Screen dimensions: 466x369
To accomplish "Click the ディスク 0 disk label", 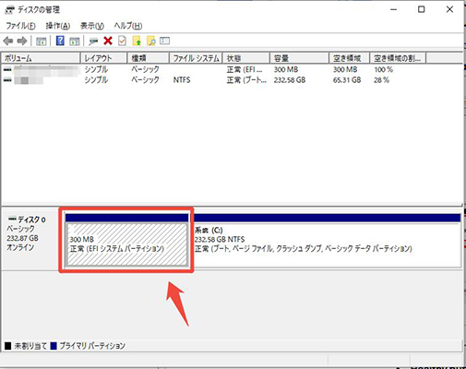I will click(27, 220).
